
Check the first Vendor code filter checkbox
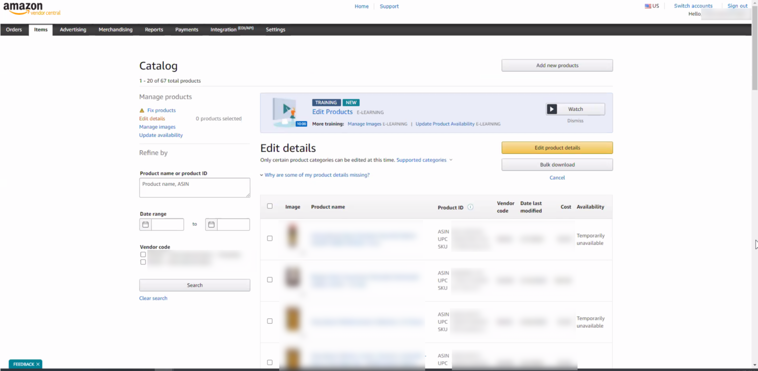(x=143, y=254)
